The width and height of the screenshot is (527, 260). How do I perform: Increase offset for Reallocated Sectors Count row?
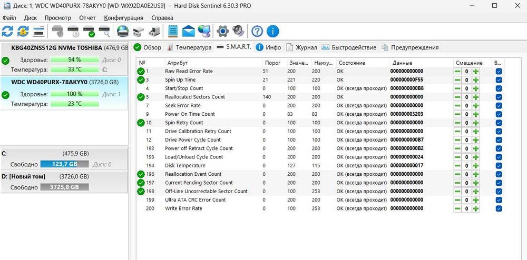coord(475,97)
